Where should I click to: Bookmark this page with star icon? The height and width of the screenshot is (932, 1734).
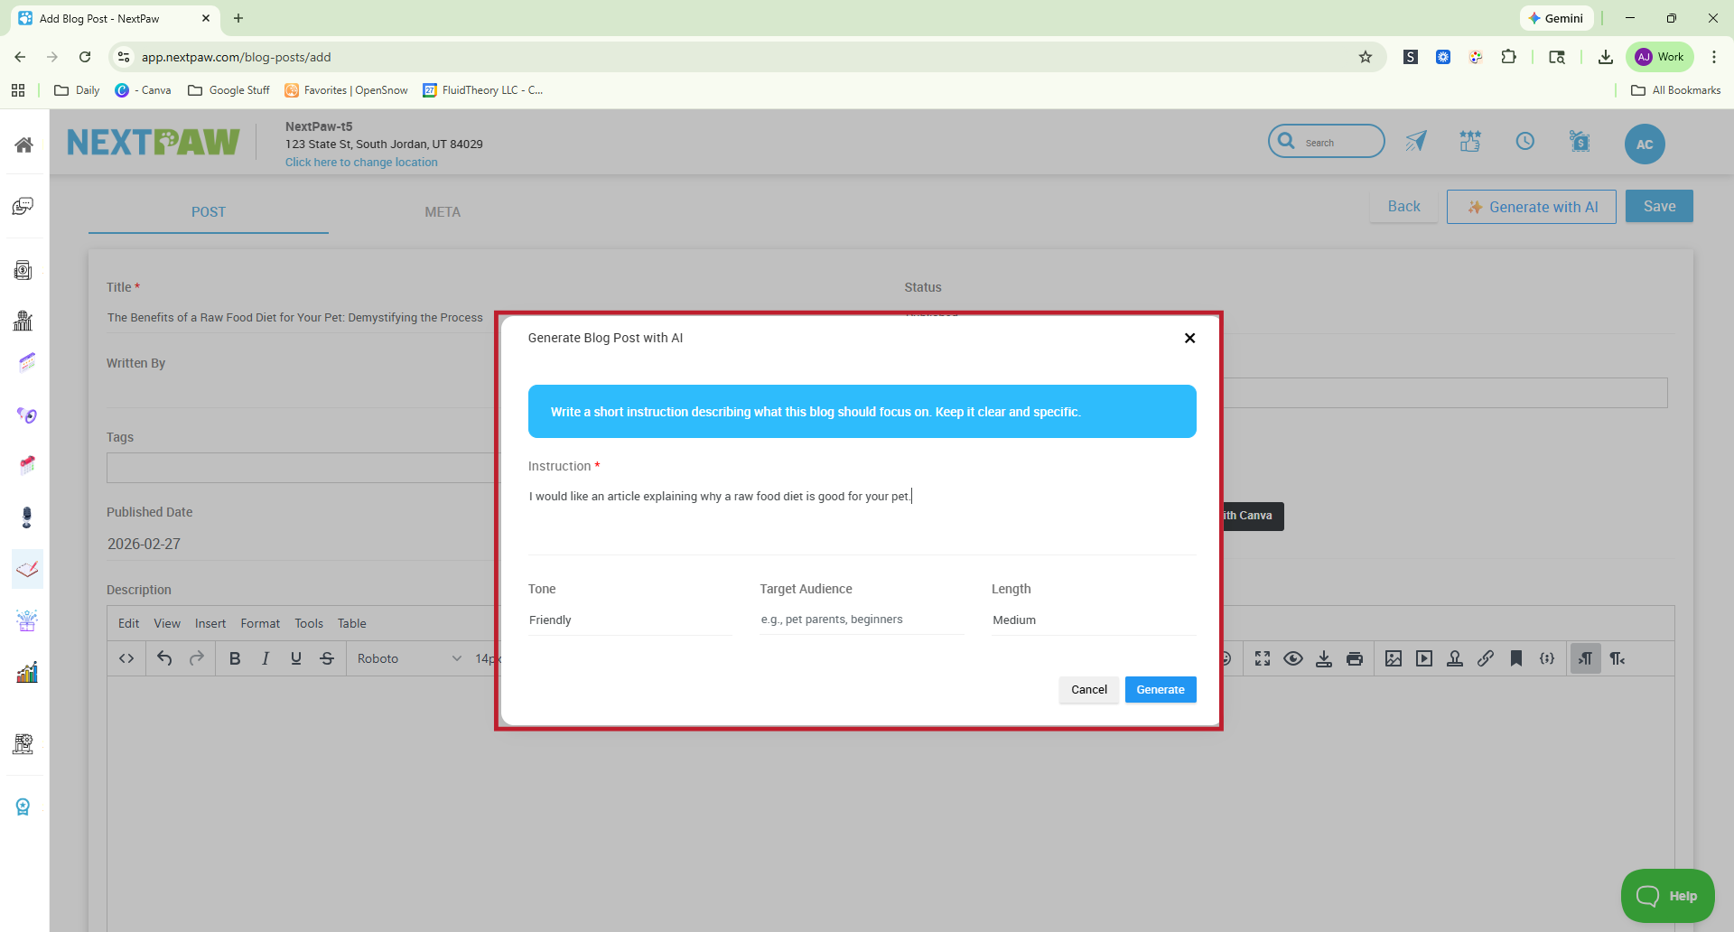[x=1366, y=57]
